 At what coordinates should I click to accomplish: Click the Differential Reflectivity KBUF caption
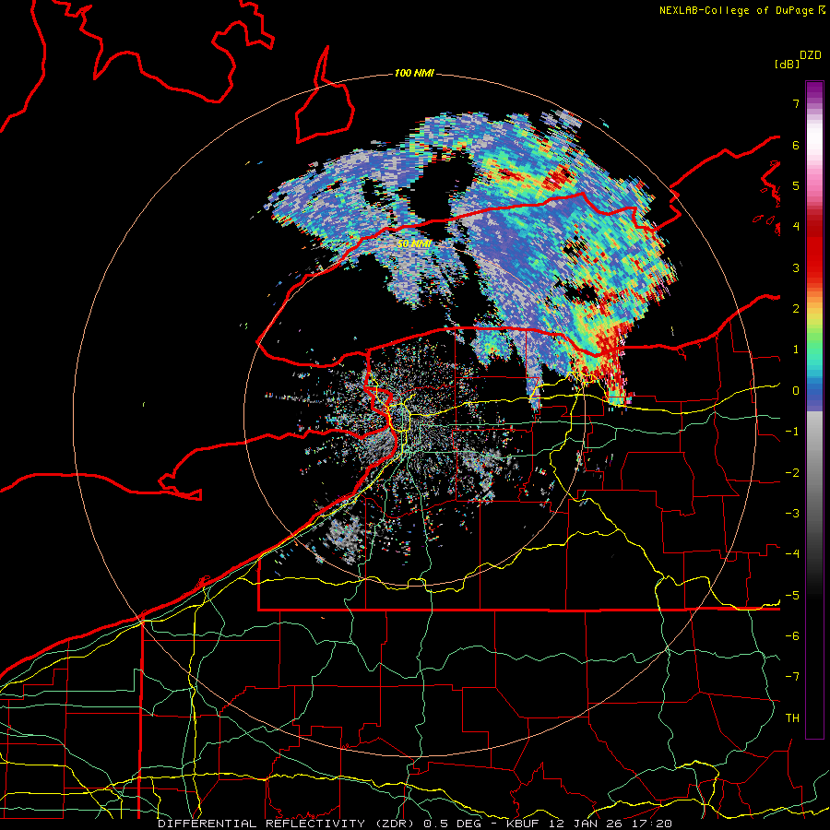click(415, 824)
